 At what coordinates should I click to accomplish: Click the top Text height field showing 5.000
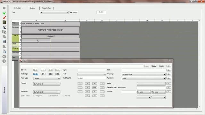[101, 12]
